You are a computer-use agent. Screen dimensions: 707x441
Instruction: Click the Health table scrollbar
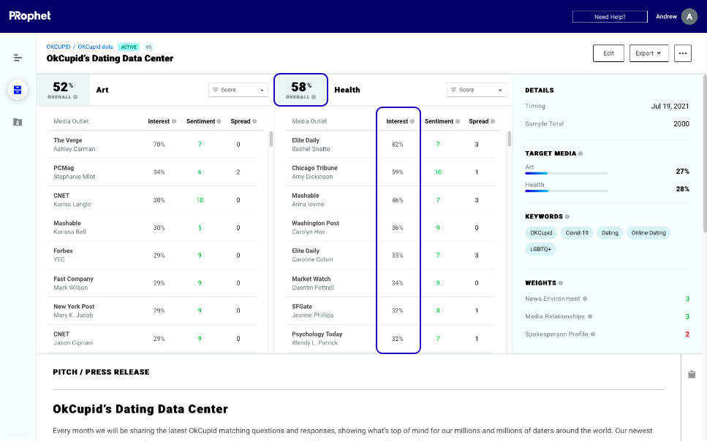(509, 139)
